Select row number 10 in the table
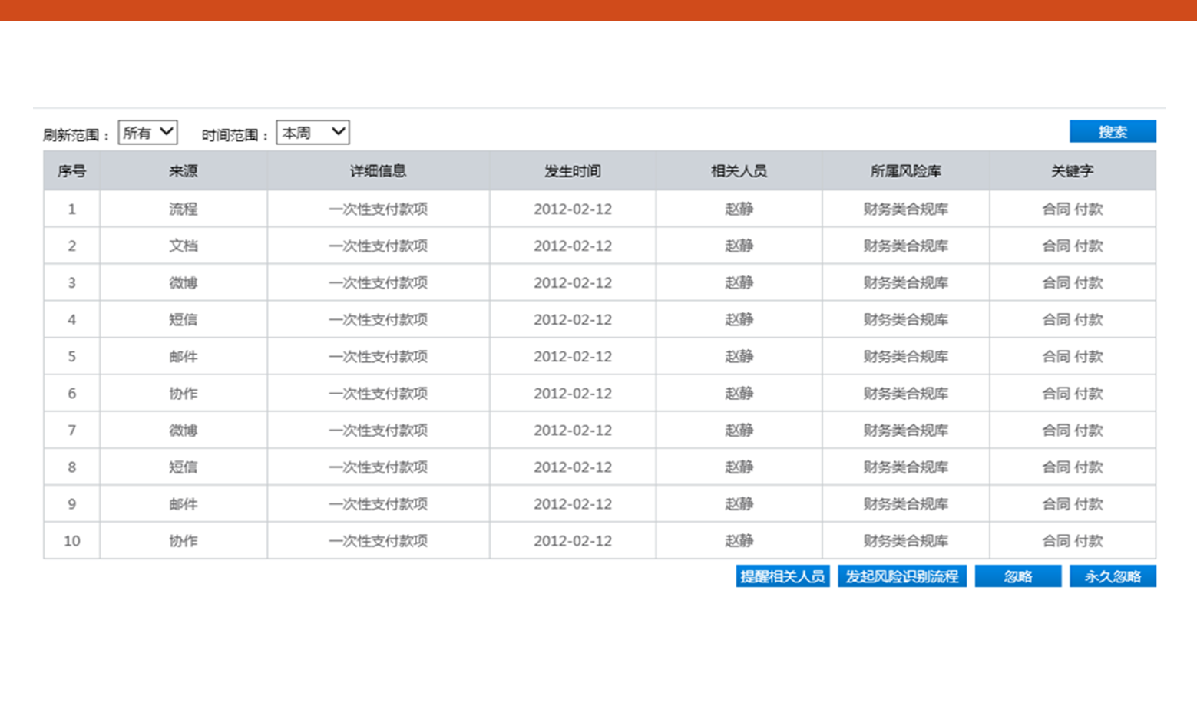Image resolution: width=1197 pixels, height=706 pixels. [71, 541]
